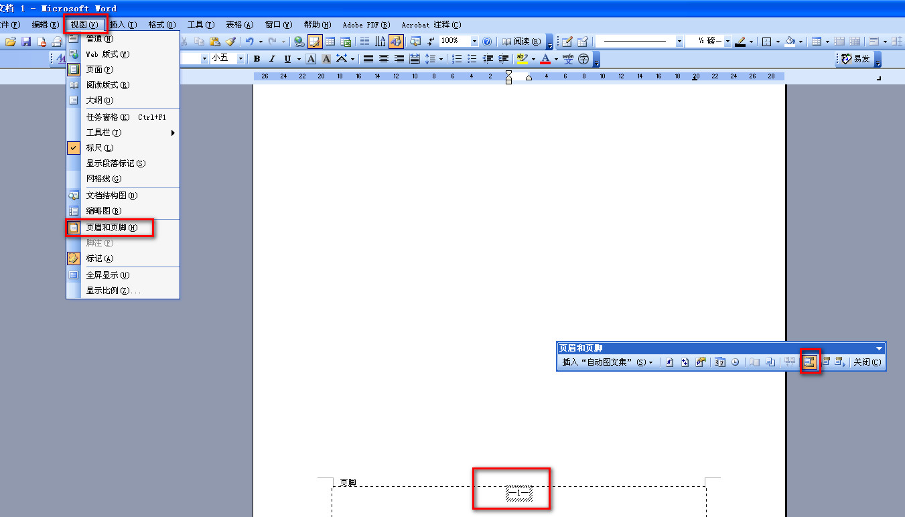Insert time using clock icon

click(736, 362)
